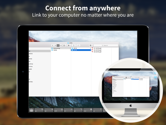Select Finder column view icon
This screenshot has width=166, height=125.
58,45
